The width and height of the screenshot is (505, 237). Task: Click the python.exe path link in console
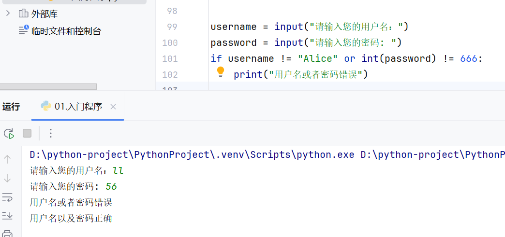point(192,155)
